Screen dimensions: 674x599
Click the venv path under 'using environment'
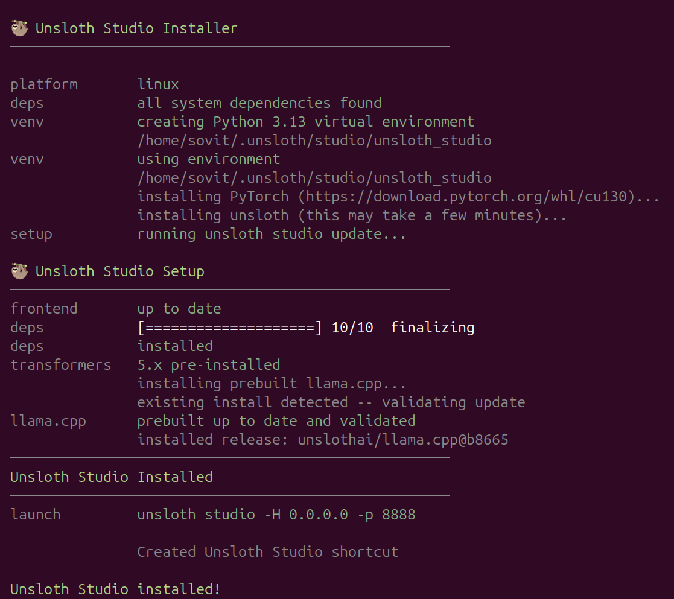(314, 178)
